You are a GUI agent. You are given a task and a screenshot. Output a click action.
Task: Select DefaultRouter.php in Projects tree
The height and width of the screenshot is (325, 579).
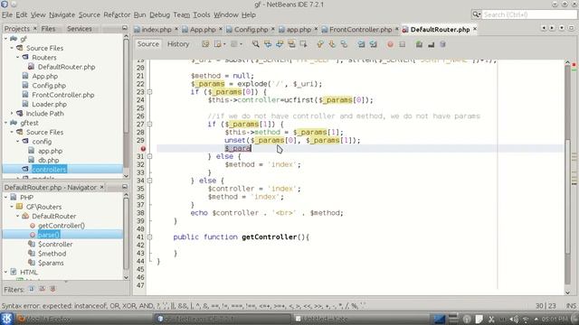click(66, 67)
